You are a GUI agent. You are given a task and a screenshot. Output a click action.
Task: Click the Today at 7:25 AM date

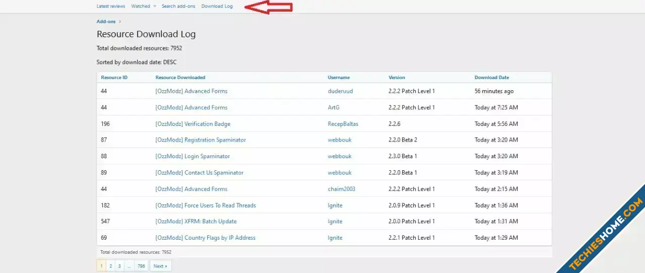pyautogui.click(x=496, y=107)
